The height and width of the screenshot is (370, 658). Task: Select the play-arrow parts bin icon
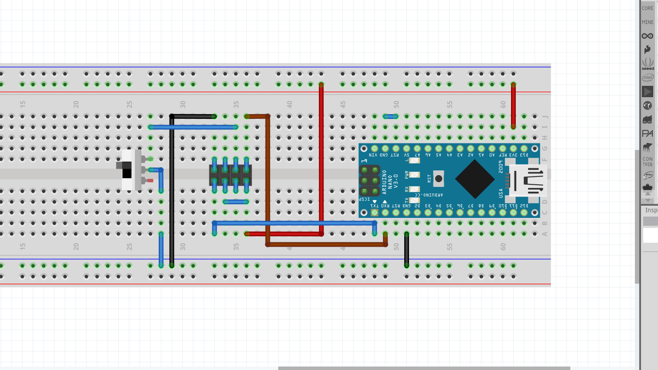tap(648, 92)
